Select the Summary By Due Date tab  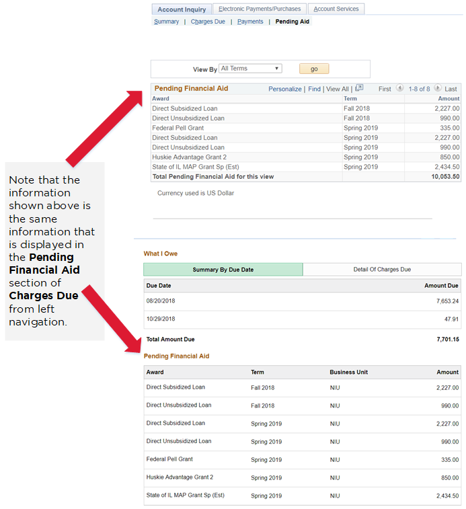coord(223,270)
